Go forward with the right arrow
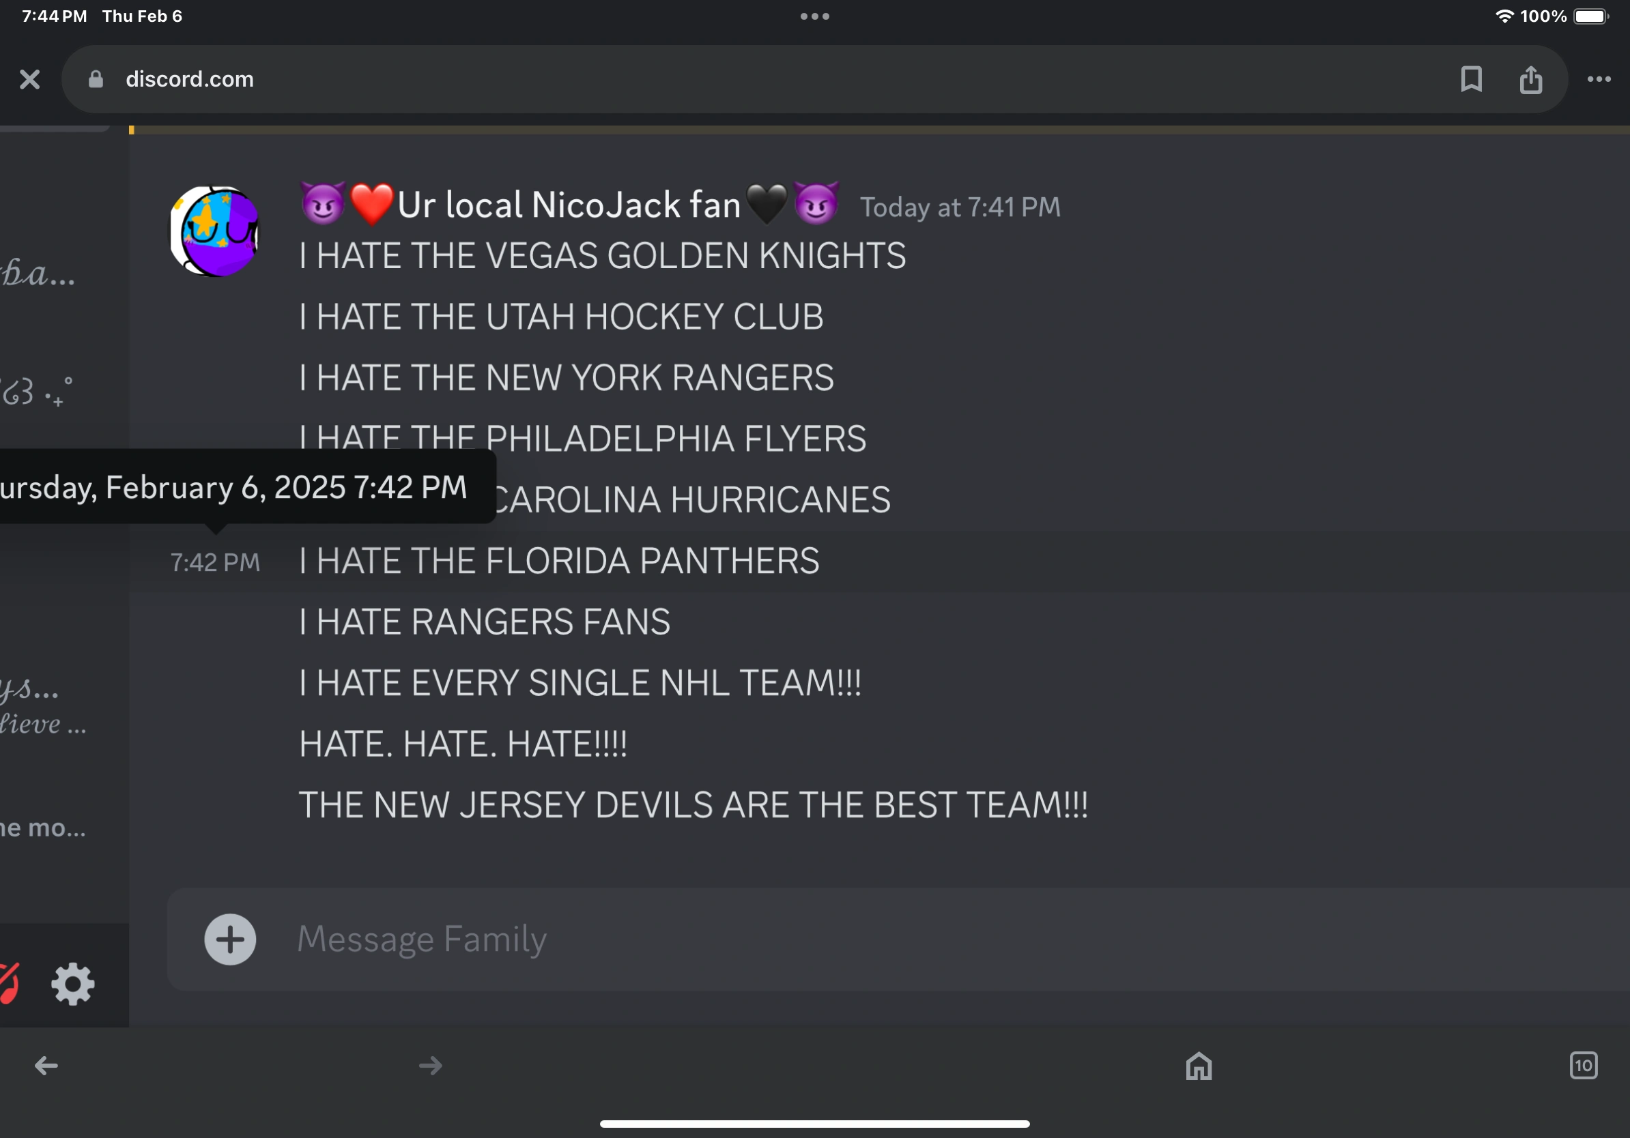This screenshot has width=1630, height=1138. pos(430,1065)
